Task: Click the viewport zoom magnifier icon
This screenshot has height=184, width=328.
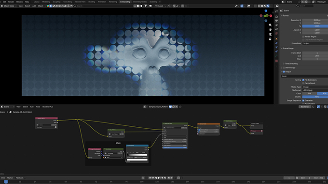Action: pyautogui.click(x=270, y=25)
